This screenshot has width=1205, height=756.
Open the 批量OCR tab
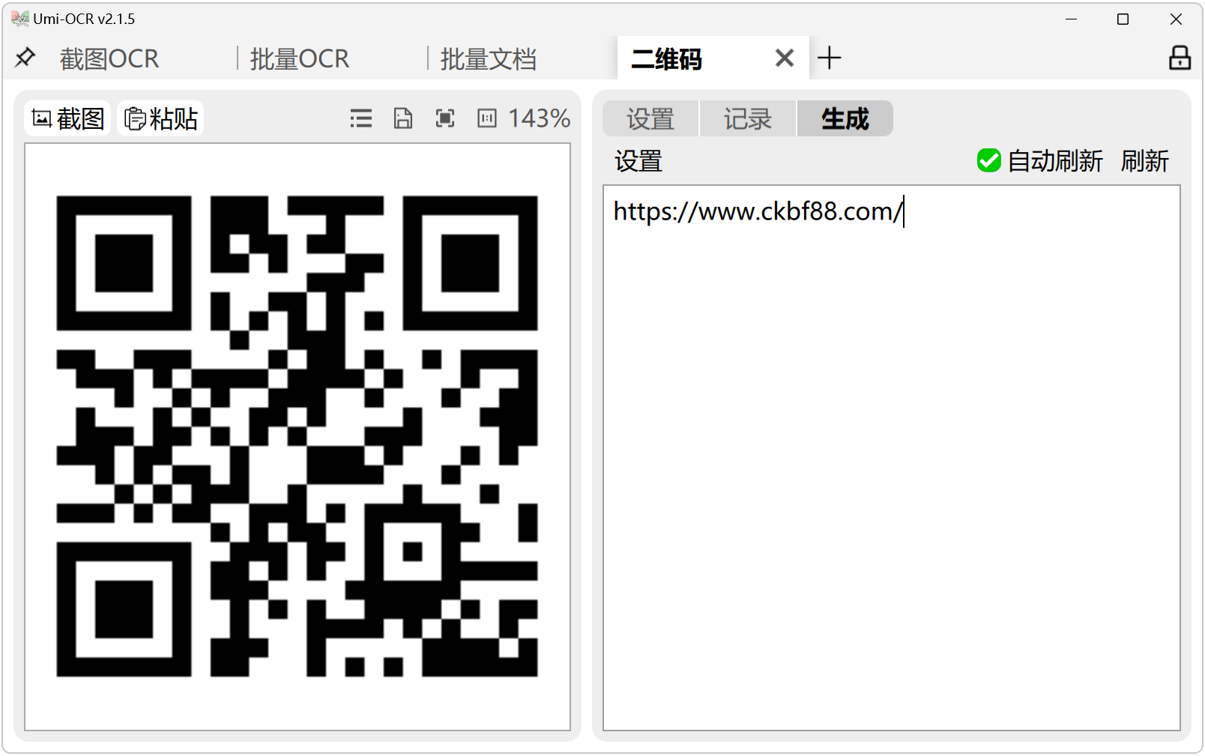(300, 58)
